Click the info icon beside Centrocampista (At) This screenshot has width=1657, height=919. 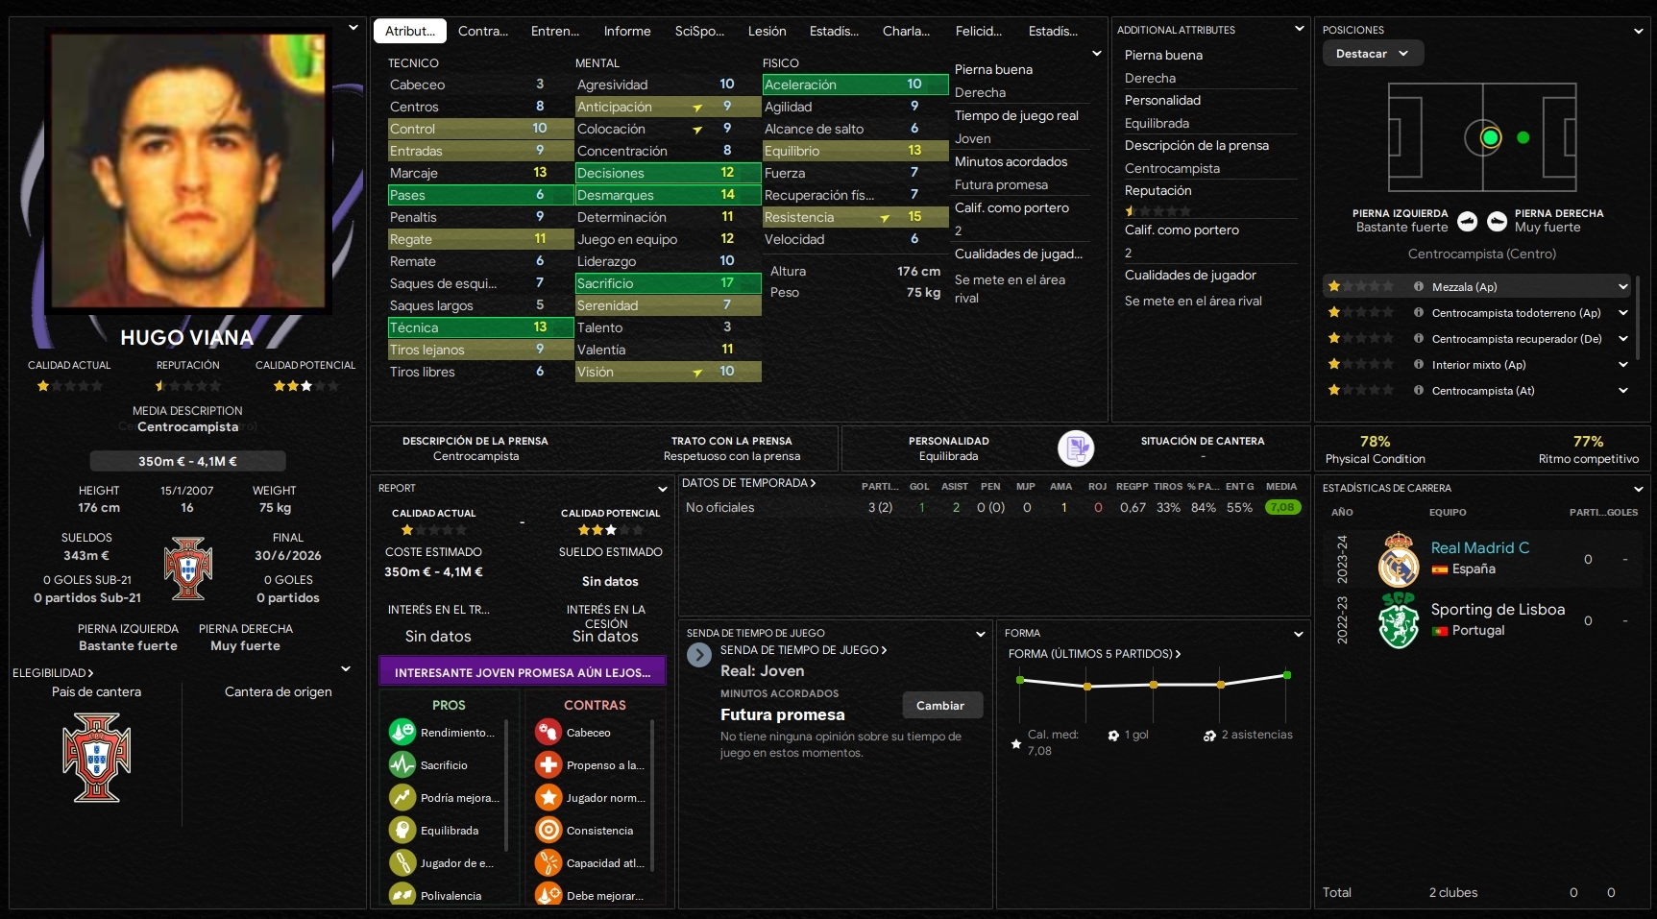[1419, 391]
